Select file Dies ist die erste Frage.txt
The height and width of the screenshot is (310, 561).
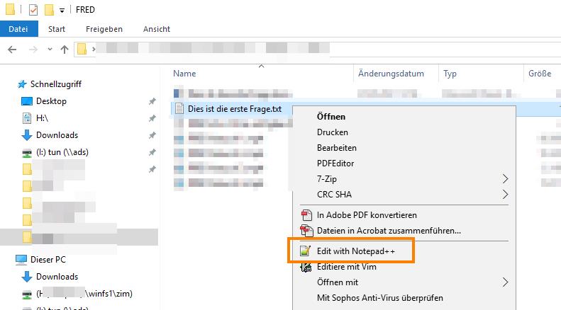pyautogui.click(x=235, y=109)
